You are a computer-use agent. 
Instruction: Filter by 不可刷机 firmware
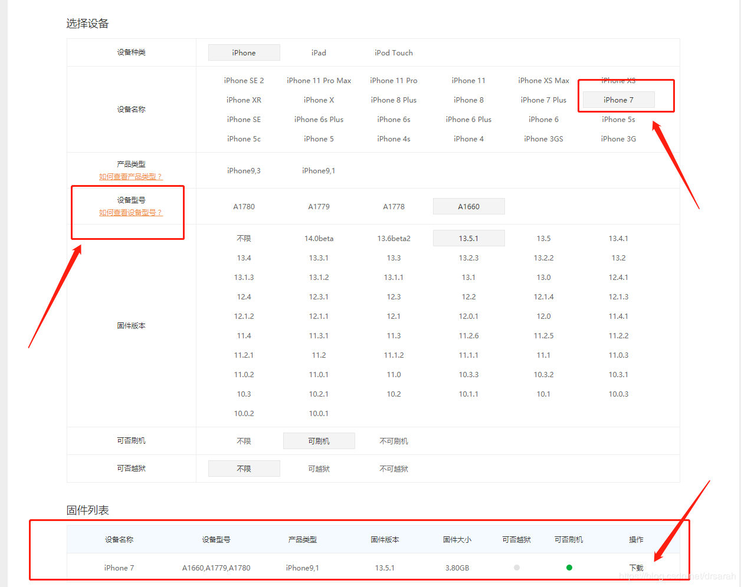click(394, 441)
